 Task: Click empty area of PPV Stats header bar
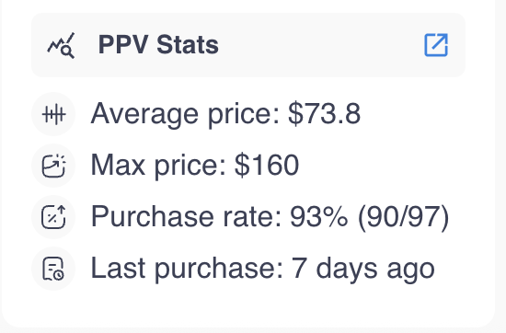click(319, 45)
